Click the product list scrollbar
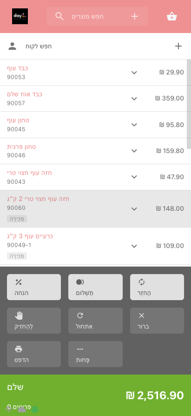Viewport: 191px width, 416px height. coord(189,104)
